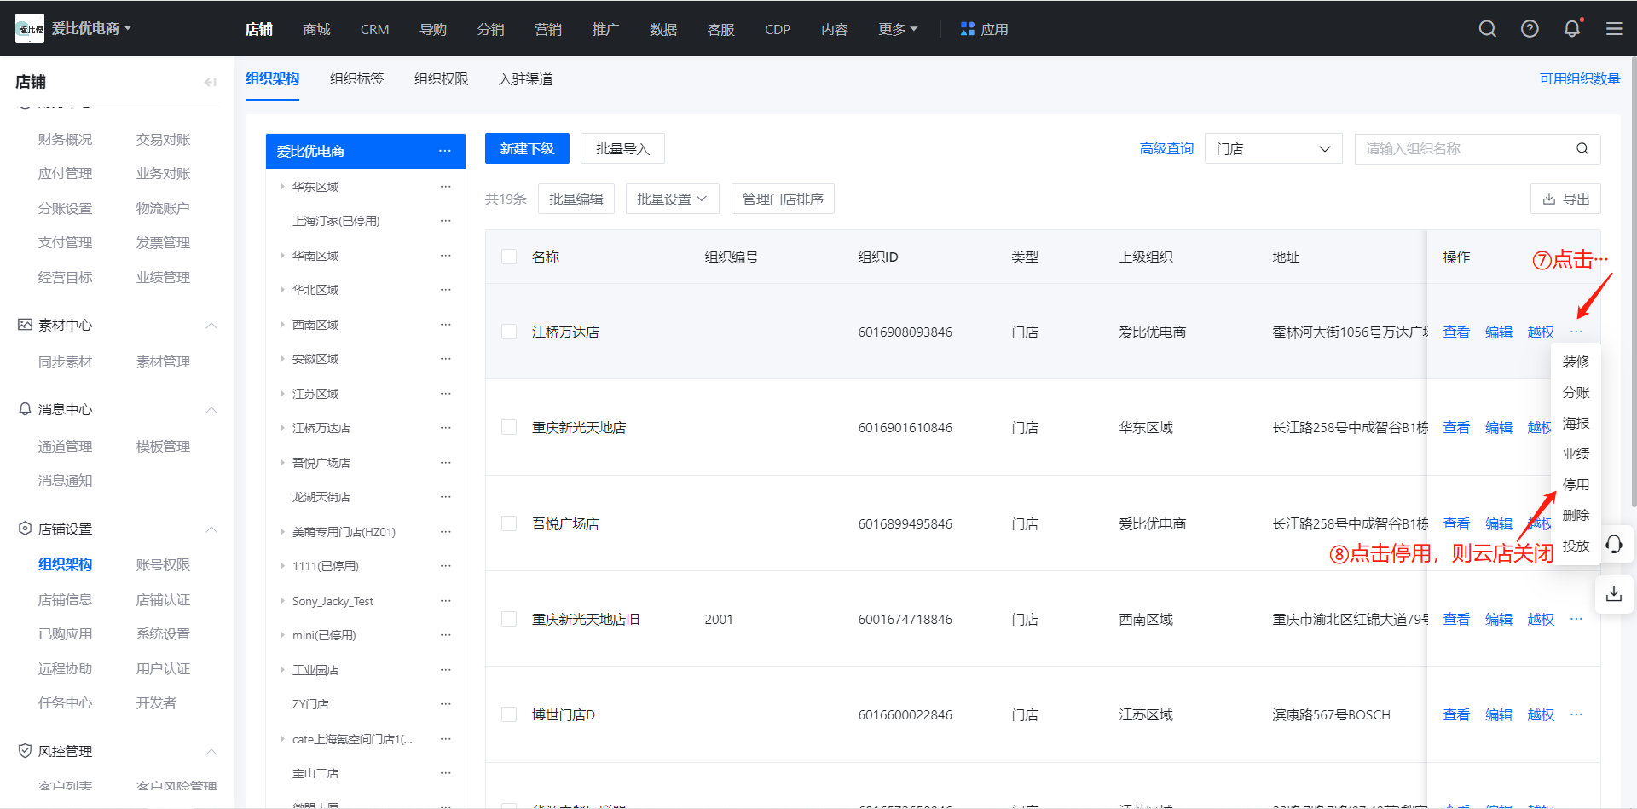Collapse the 店铺设置 sidebar section
The image size is (1637, 809).
[211, 529]
